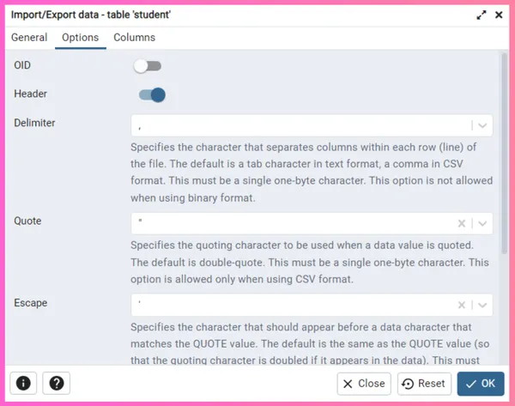Switch to the Columns tab
The height and width of the screenshot is (406, 515).
[135, 38]
